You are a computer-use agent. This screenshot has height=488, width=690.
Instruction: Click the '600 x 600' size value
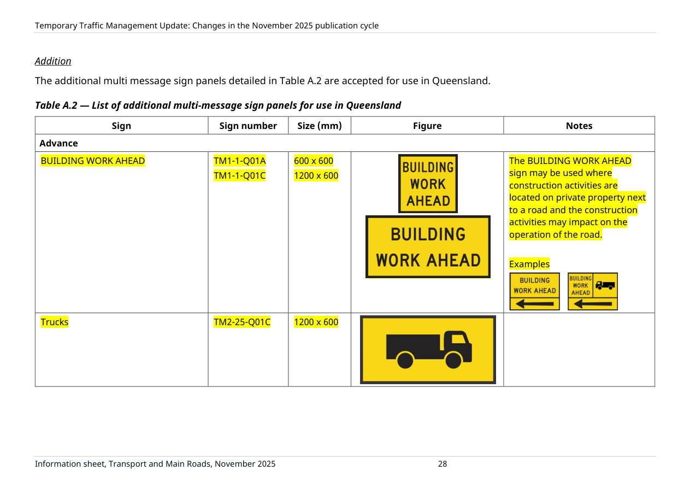pos(314,161)
